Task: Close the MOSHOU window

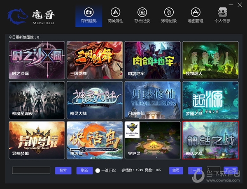Action: coord(240,5)
